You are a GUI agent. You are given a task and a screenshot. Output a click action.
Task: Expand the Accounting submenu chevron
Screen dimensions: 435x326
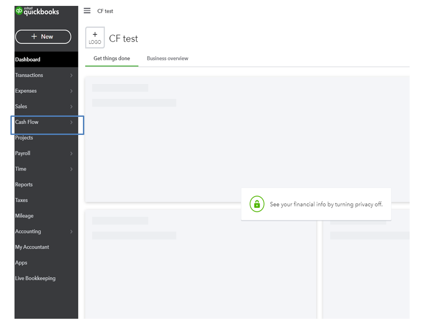coord(71,231)
